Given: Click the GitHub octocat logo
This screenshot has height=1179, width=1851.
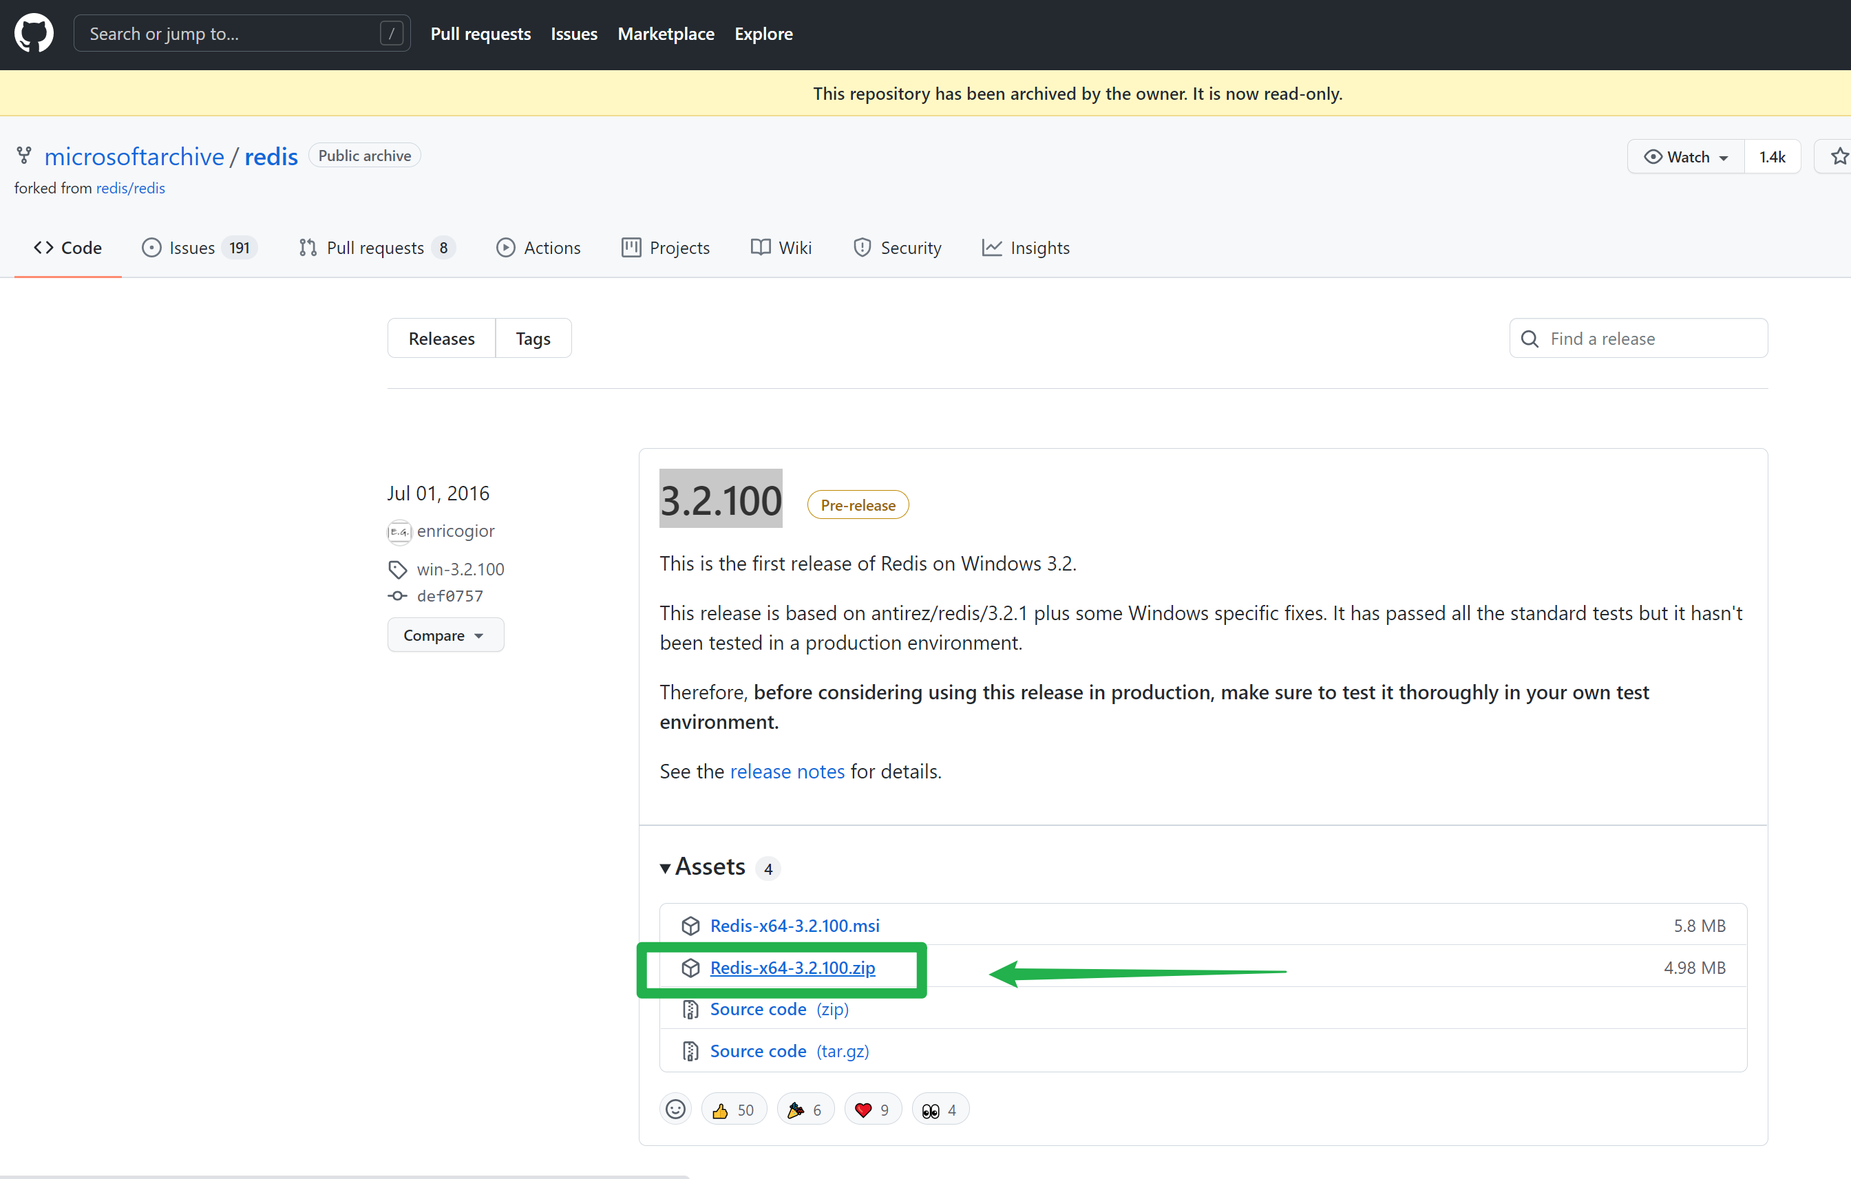Looking at the screenshot, I should click(34, 33).
